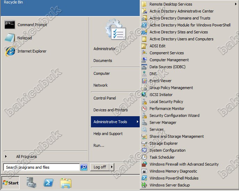Open Devices and Printers
Image resolution: width=239 pixels, height=191 pixels.
click(x=110, y=110)
